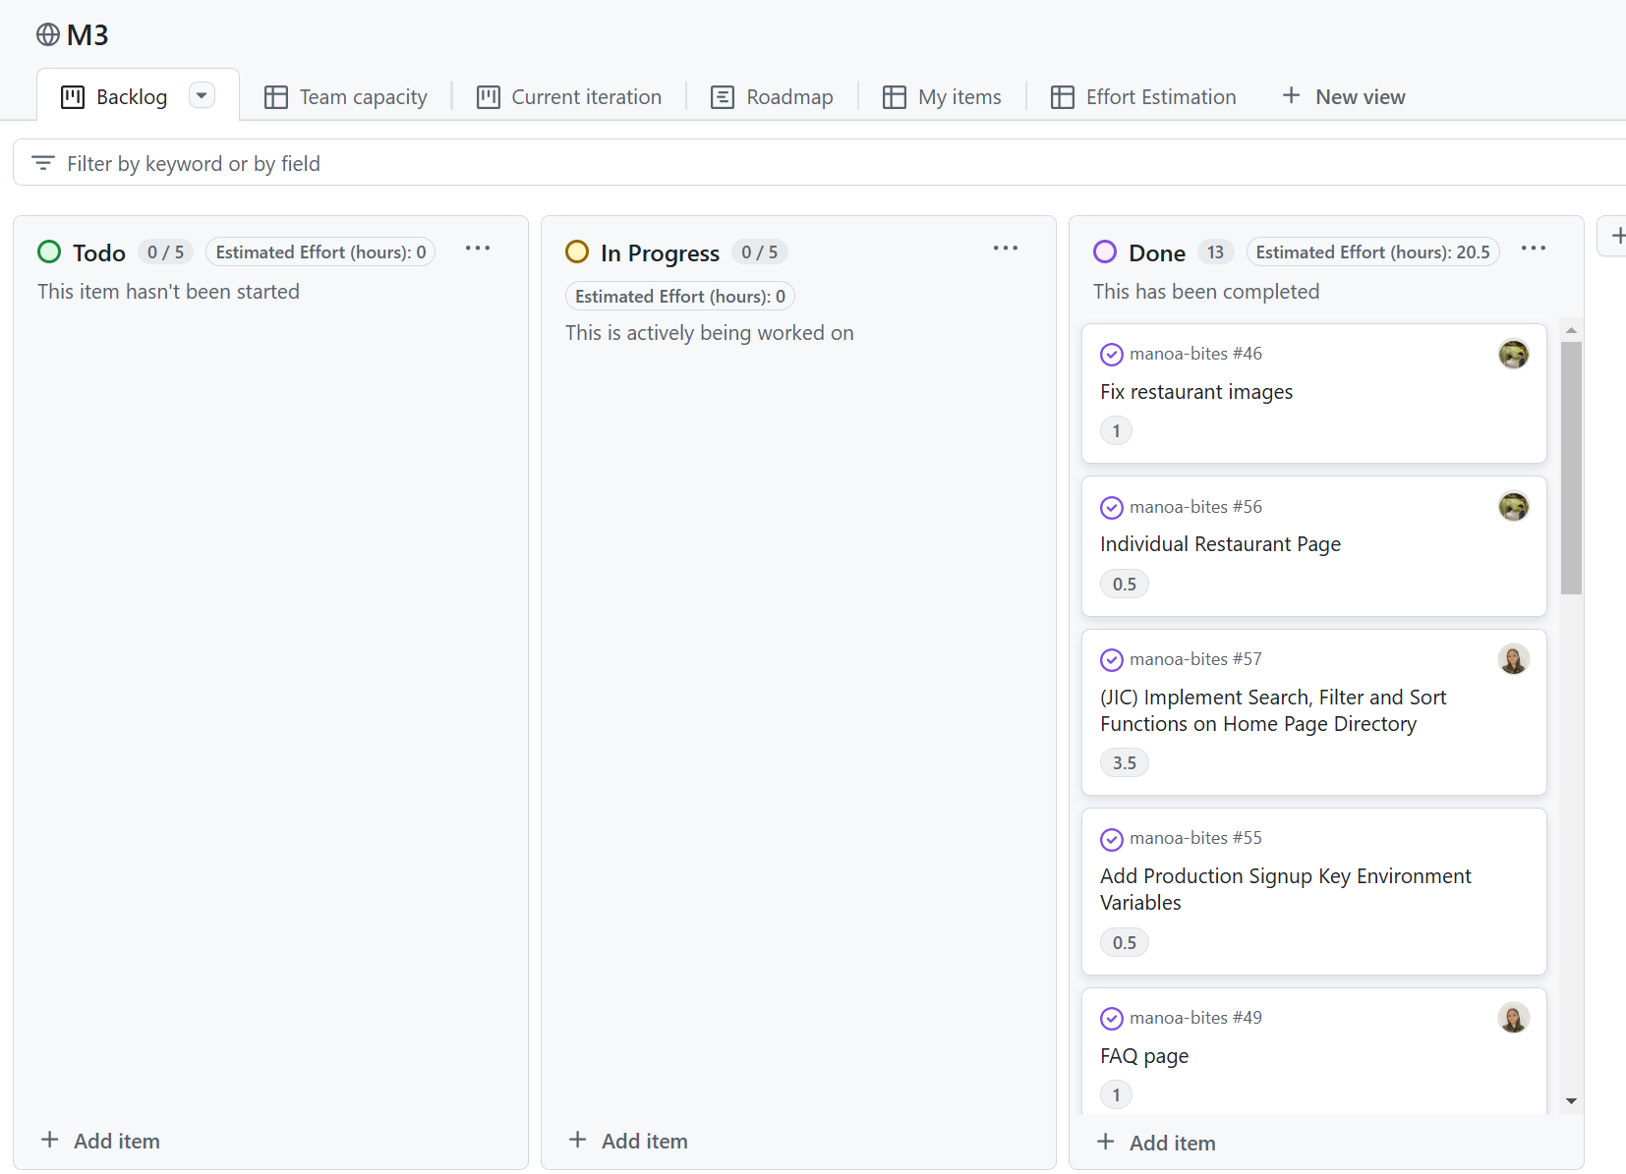This screenshot has height=1174, width=1626.
Task: Open the Effort Estimation tab
Action: [x=1143, y=97]
